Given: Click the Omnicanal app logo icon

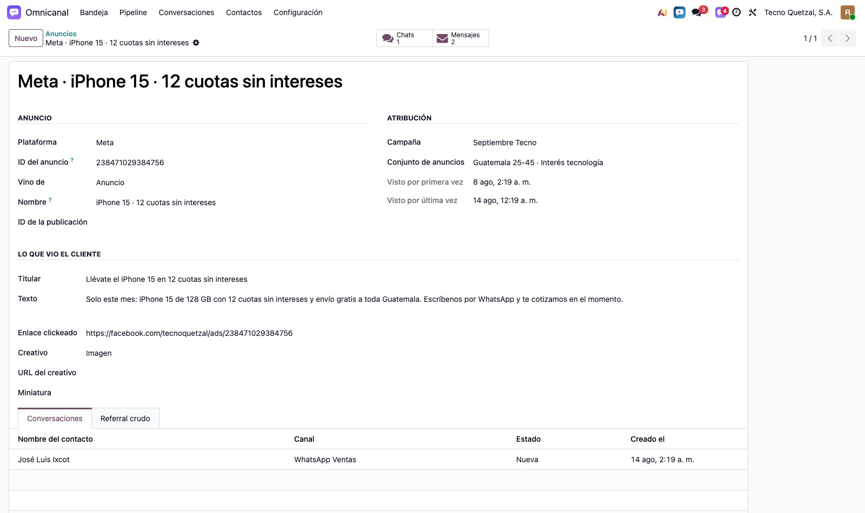Looking at the screenshot, I should [x=14, y=12].
